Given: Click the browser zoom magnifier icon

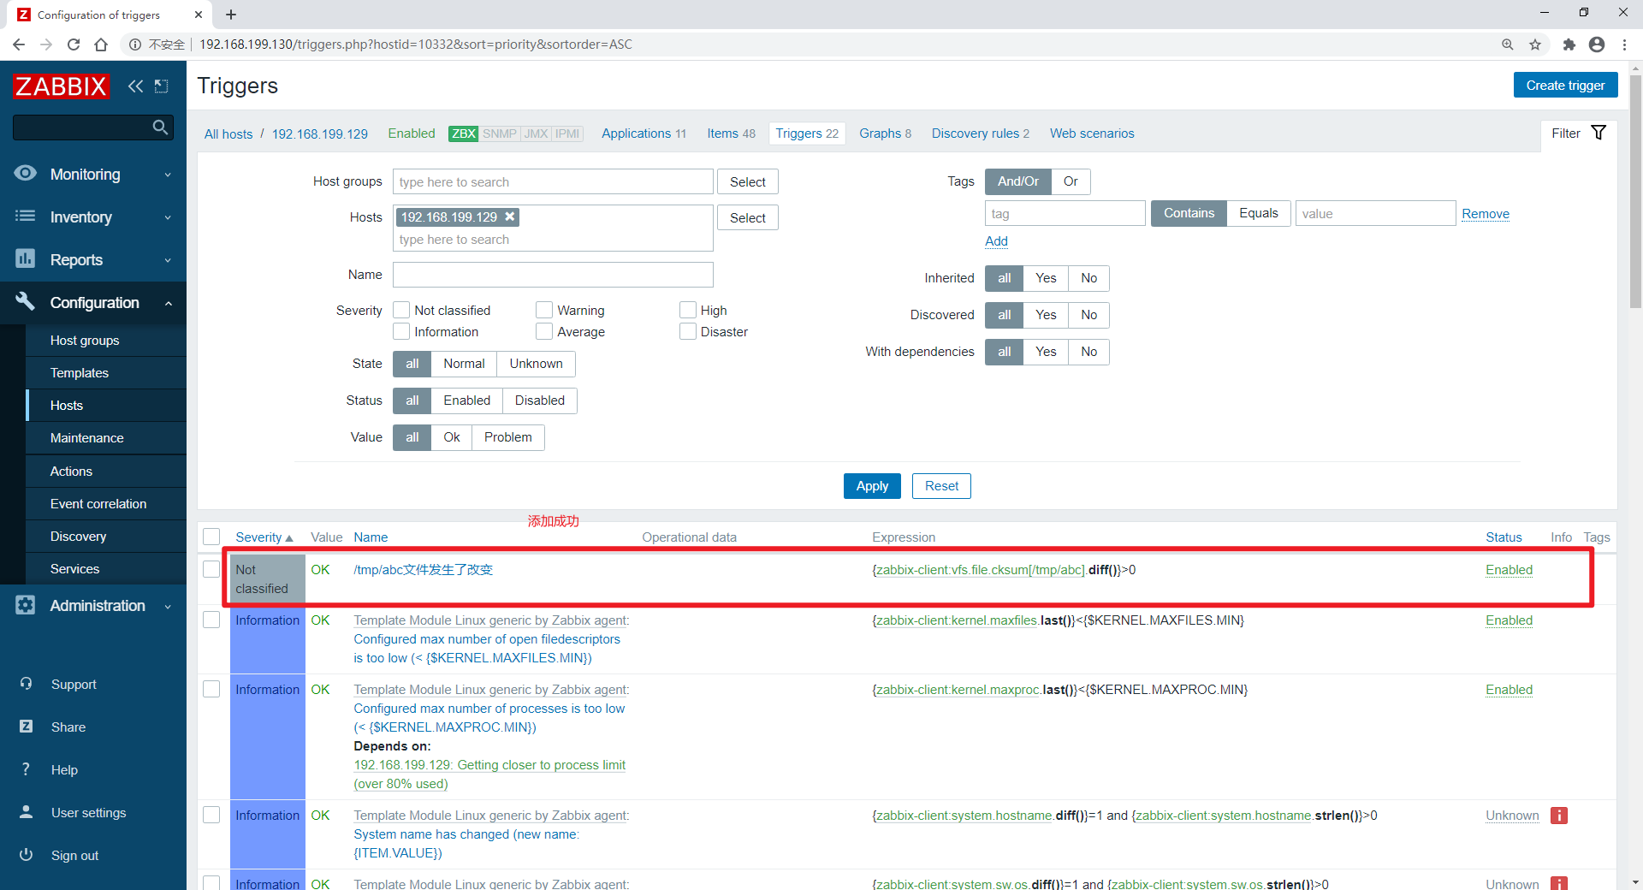Looking at the screenshot, I should 1508,44.
